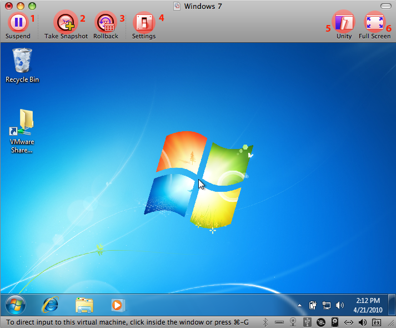396x328 pixels.
Task: Launch Windows Media Player from taskbar
Action: tap(118, 305)
